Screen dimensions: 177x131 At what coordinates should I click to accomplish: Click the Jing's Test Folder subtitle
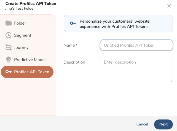coord(20,8)
